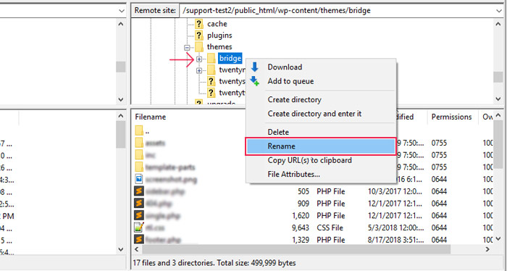507x271 pixels.
Task: Select Create directory and enter it
Action: point(314,114)
